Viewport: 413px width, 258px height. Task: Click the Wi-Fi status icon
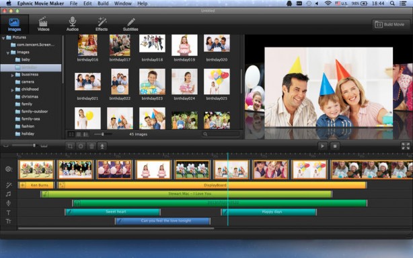click(328, 3)
